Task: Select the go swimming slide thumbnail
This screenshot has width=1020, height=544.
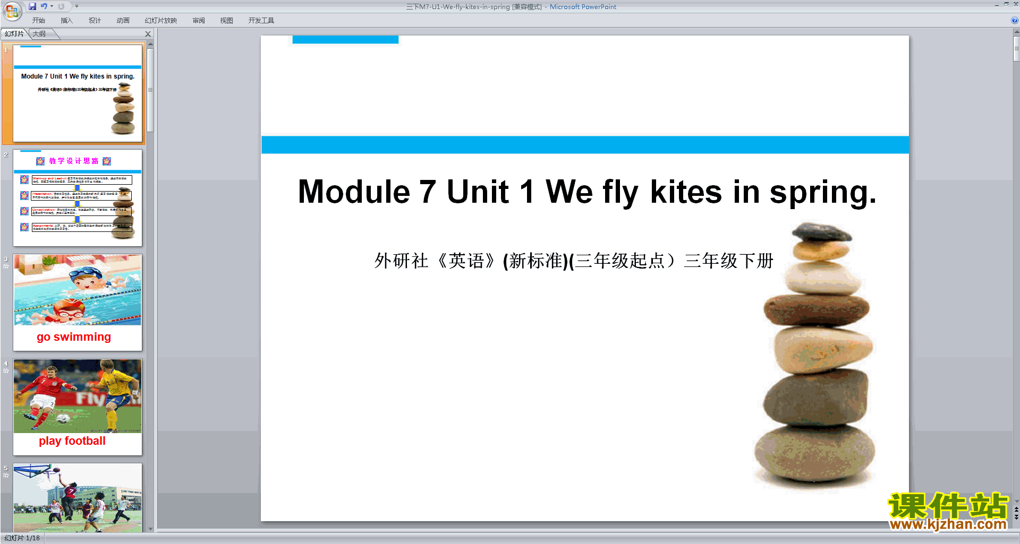Action: click(78, 303)
